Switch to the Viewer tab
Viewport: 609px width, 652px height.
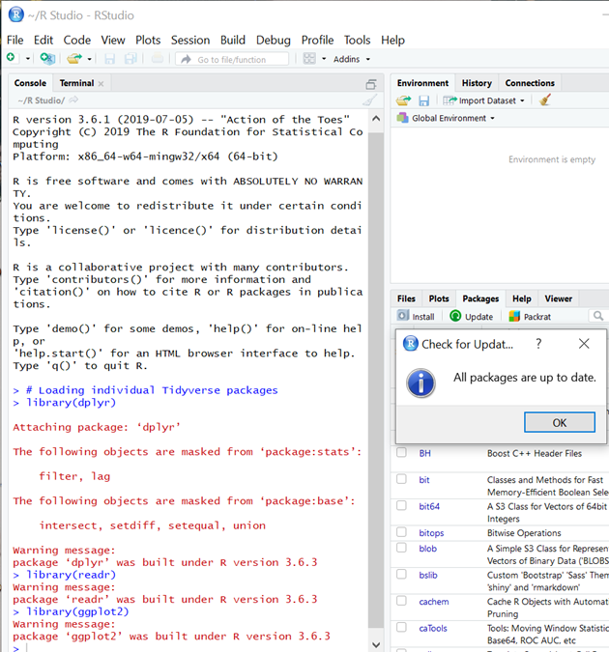pos(558,299)
